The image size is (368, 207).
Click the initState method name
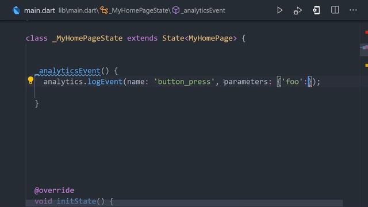coord(76,201)
